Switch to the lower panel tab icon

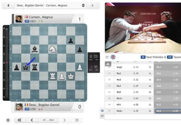point(102,116)
